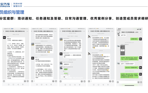This screenshot has height=93, width=148.
Task: Tap '群公告' text in 【东区】 chat message
Action: [x=9, y=39]
